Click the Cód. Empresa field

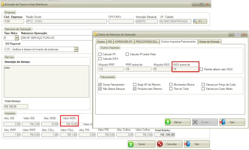(14, 21)
